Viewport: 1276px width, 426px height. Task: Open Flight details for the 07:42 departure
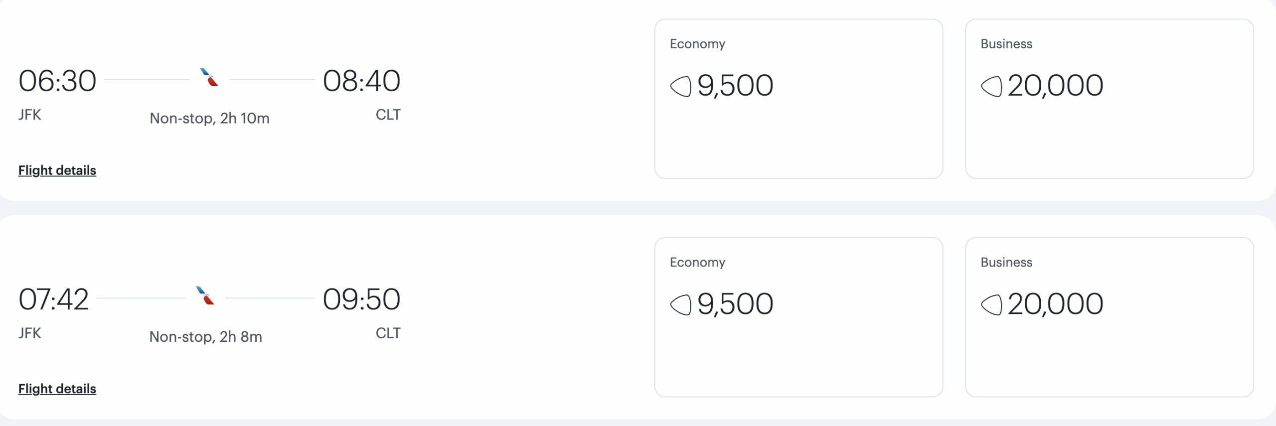57,389
